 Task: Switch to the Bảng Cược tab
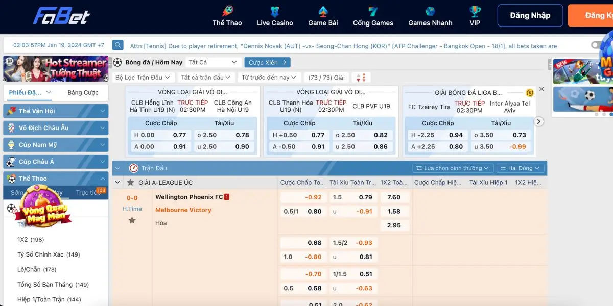point(83,93)
